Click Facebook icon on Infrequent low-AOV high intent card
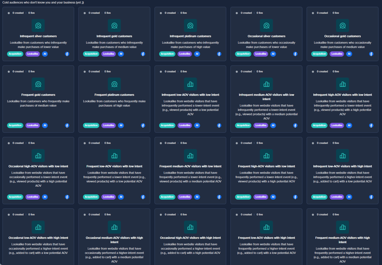 tap(371, 197)
